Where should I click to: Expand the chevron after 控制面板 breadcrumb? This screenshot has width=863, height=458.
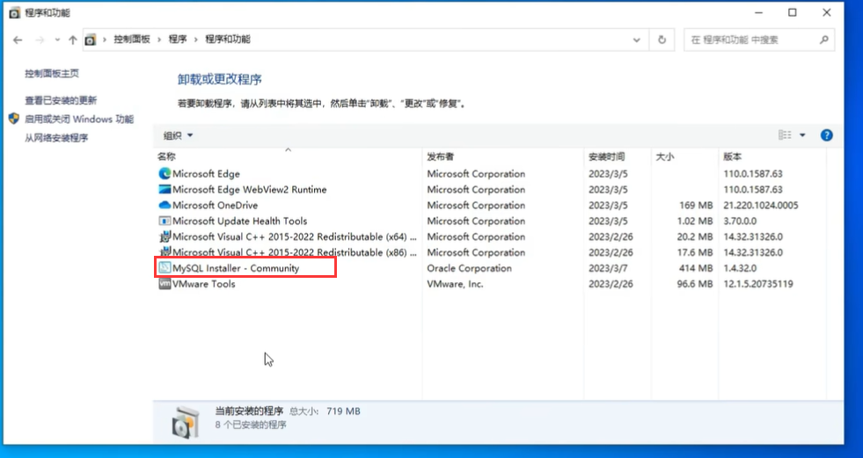(159, 40)
